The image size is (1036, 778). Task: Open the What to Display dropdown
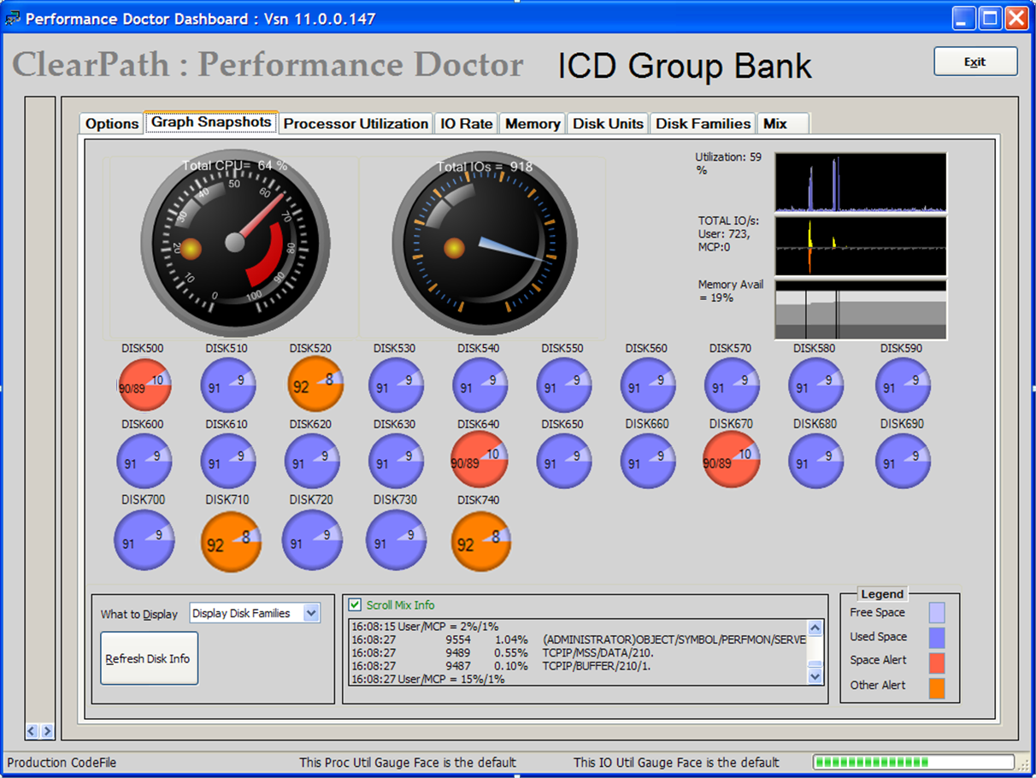(x=311, y=613)
